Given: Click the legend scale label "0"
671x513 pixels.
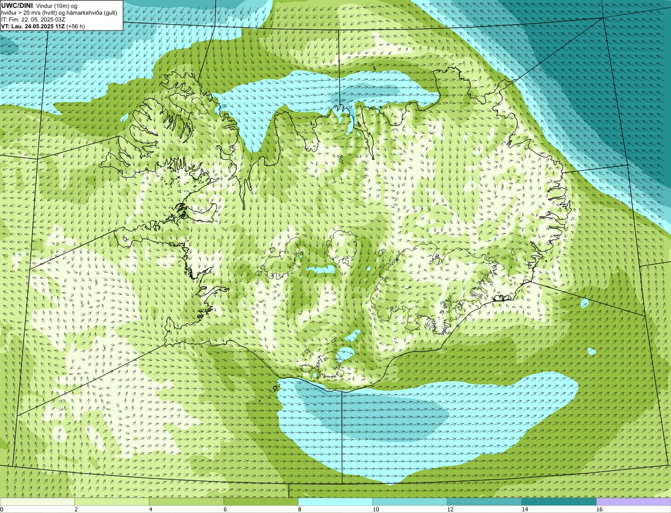Looking at the screenshot, I should coord(2,509).
